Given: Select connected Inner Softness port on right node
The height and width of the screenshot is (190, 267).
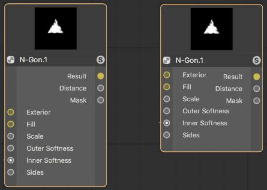Looking at the screenshot, I should pos(166,123).
